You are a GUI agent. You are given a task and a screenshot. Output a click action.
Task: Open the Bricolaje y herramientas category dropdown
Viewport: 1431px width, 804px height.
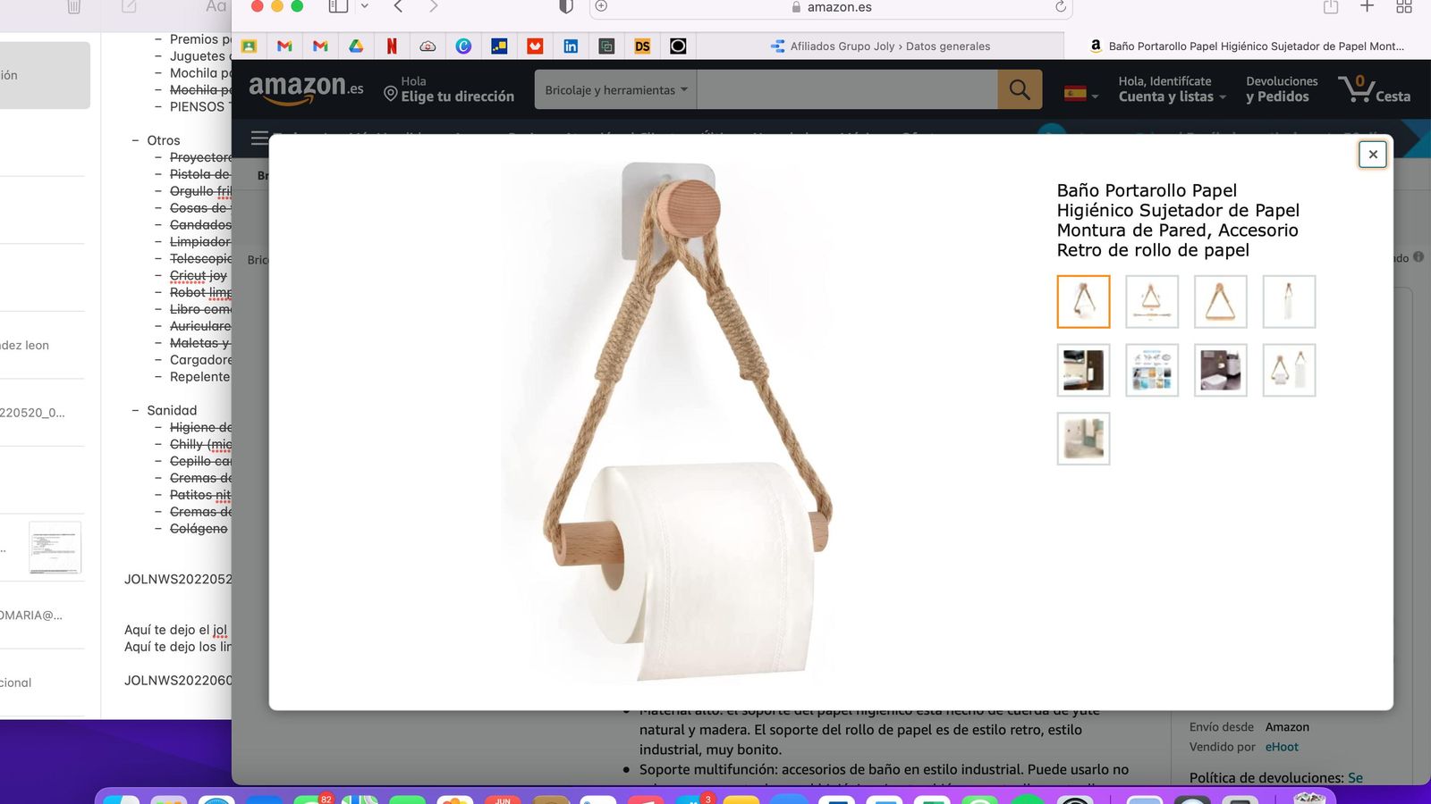614,89
